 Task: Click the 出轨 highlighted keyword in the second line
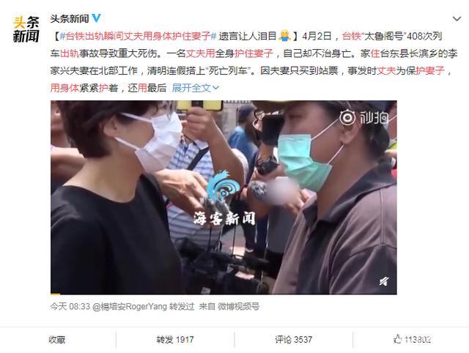coord(70,53)
